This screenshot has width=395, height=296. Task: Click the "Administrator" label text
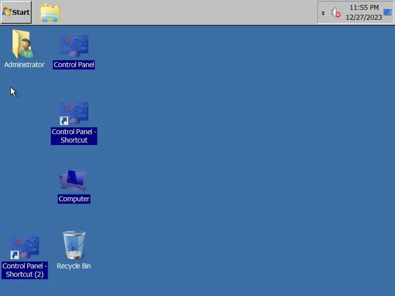[x=24, y=65]
